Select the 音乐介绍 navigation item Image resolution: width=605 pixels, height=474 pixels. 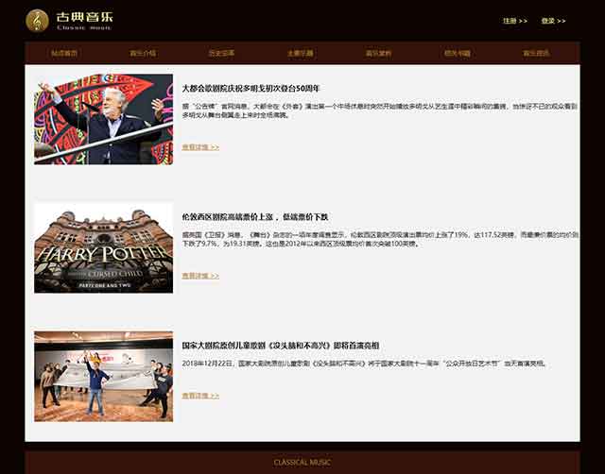point(143,53)
